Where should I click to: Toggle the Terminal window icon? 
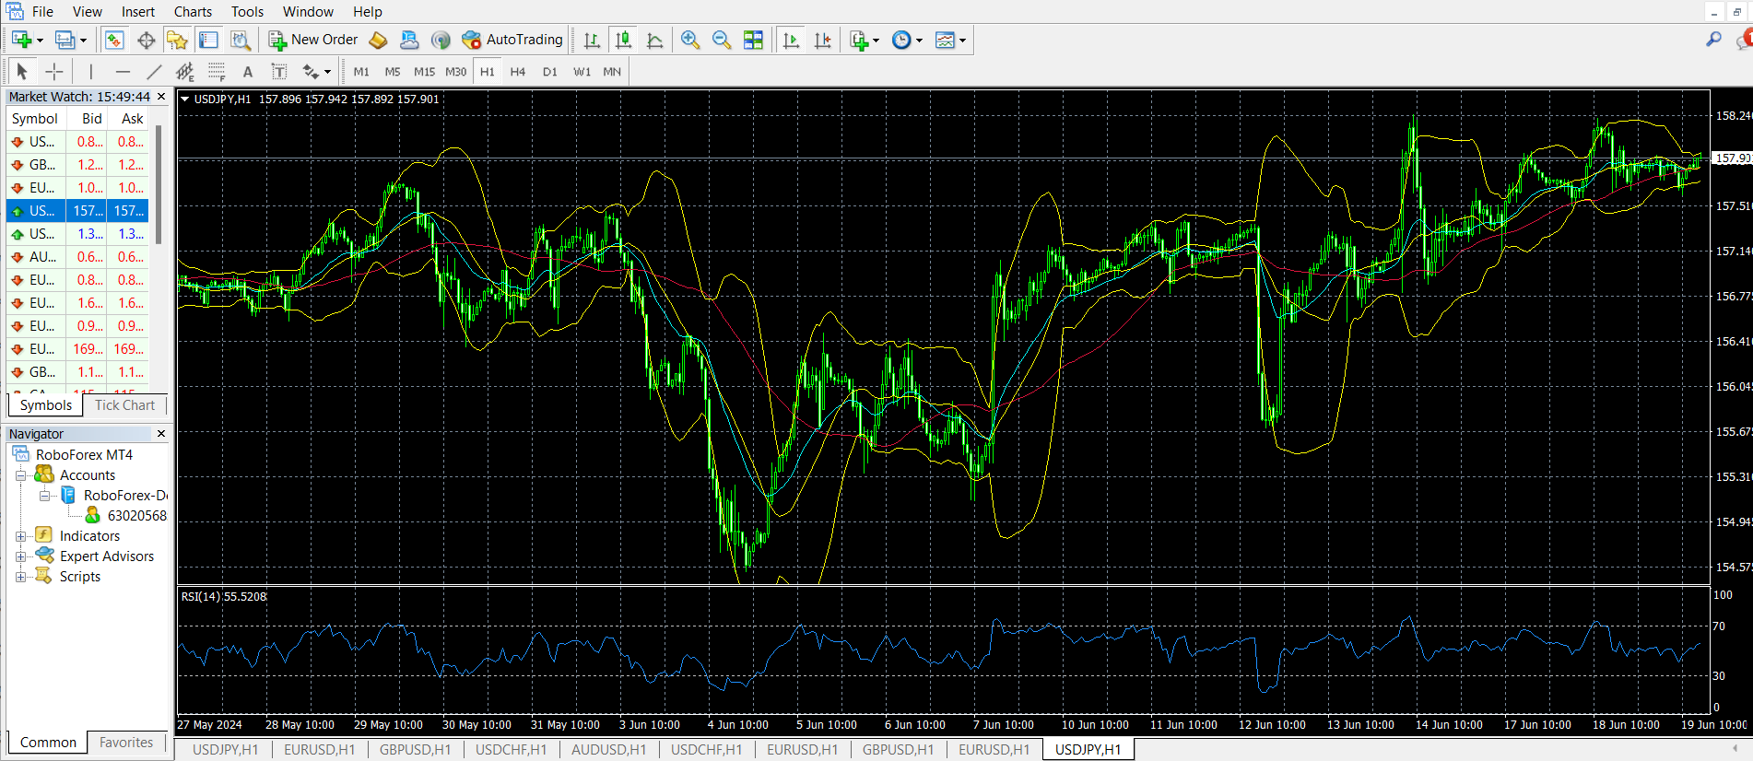pyautogui.click(x=209, y=40)
